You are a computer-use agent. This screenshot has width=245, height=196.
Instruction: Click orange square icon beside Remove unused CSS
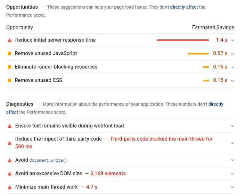pyautogui.click(x=10, y=80)
